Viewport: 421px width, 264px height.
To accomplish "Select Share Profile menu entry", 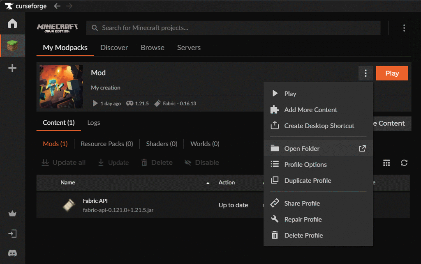I will pos(318,203).
